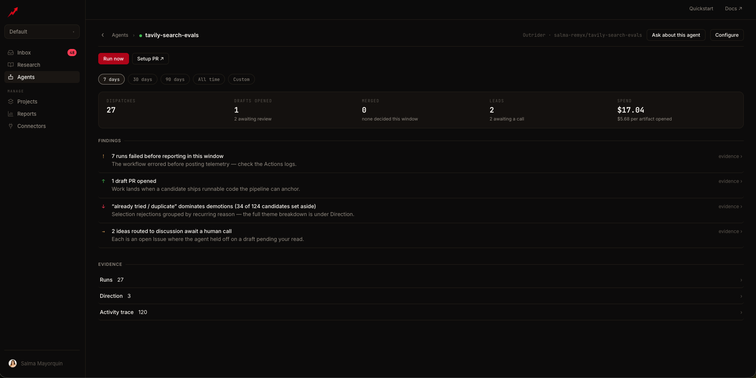The height and width of the screenshot is (378, 756).
Task: Click the warning icon on failed runs finding
Action: click(x=103, y=156)
